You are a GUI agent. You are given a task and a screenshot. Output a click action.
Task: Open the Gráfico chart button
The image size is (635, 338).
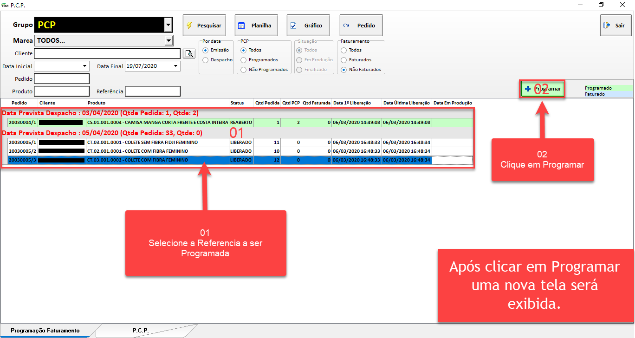(x=308, y=26)
